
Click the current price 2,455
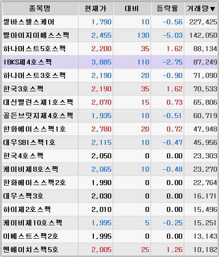pyautogui.click(x=101, y=35)
